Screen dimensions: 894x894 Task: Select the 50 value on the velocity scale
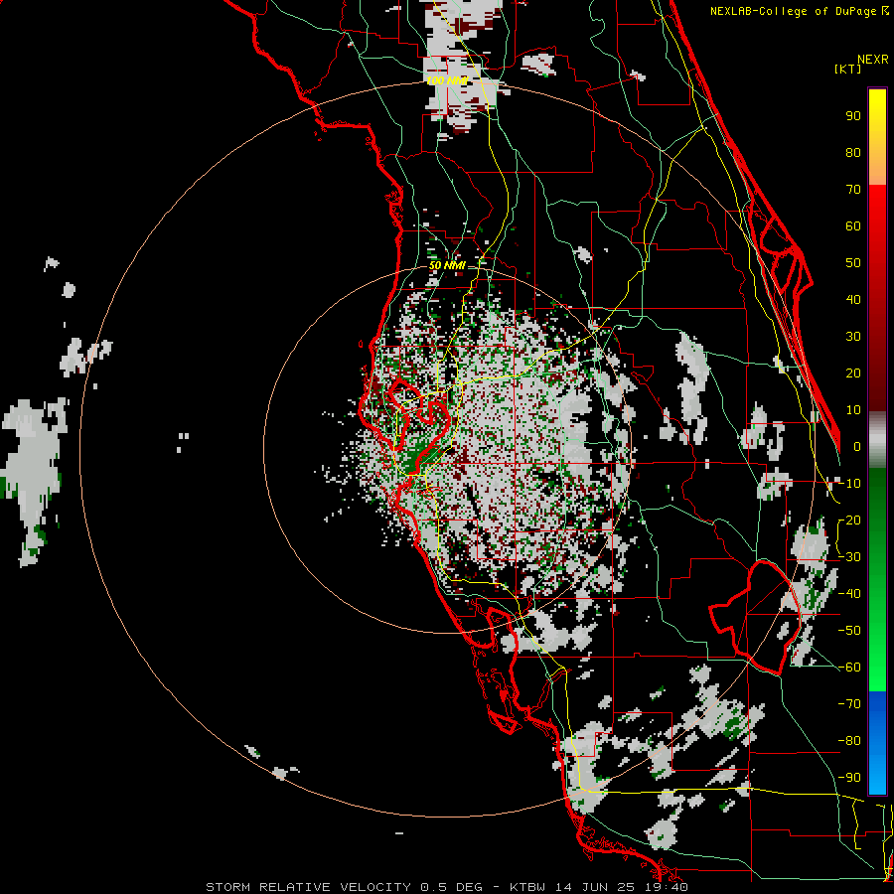853,263
